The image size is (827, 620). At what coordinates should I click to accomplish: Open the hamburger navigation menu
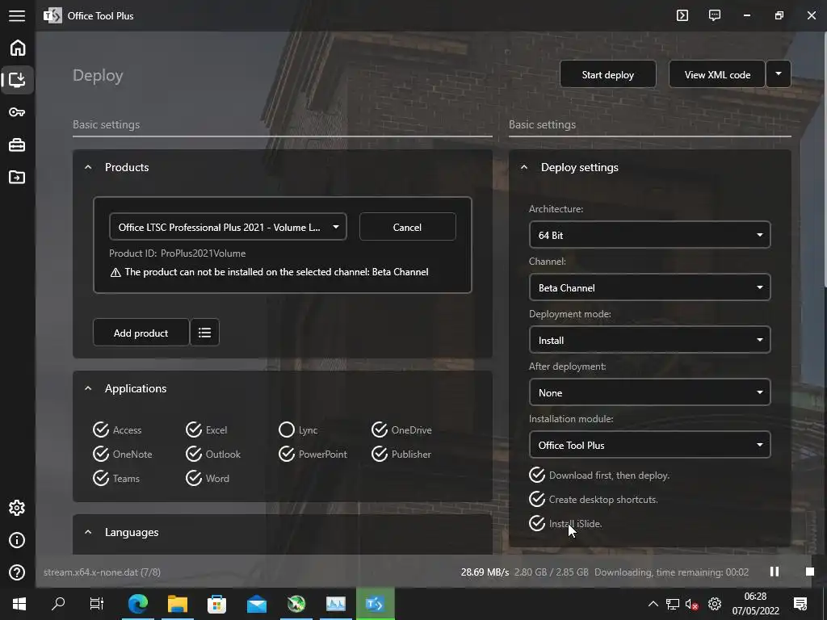(17, 16)
